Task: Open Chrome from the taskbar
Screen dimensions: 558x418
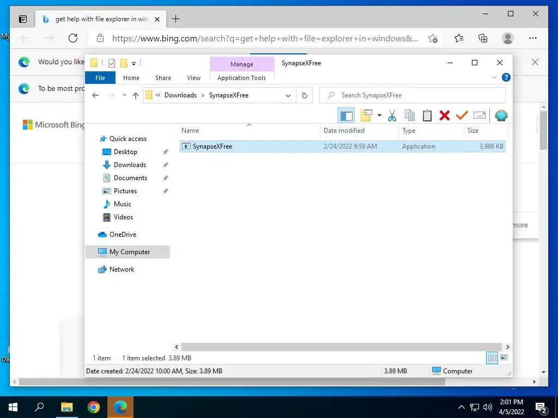Action: tap(94, 407)
